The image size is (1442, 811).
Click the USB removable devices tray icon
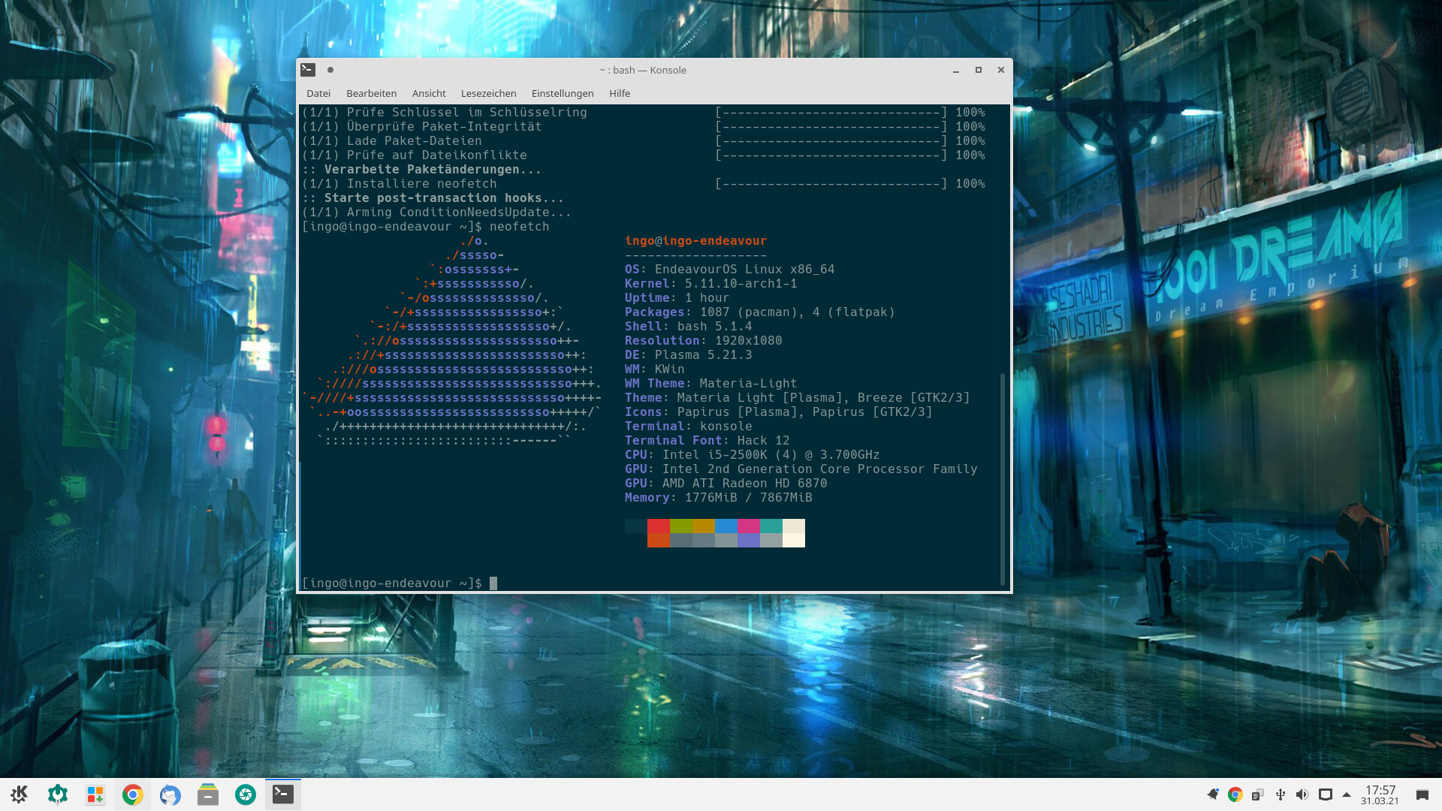(1279, 794)
